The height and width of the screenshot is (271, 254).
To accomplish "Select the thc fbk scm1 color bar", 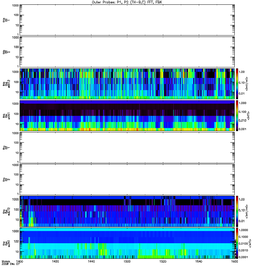I will pyautogui.click(x=237, y=243).
